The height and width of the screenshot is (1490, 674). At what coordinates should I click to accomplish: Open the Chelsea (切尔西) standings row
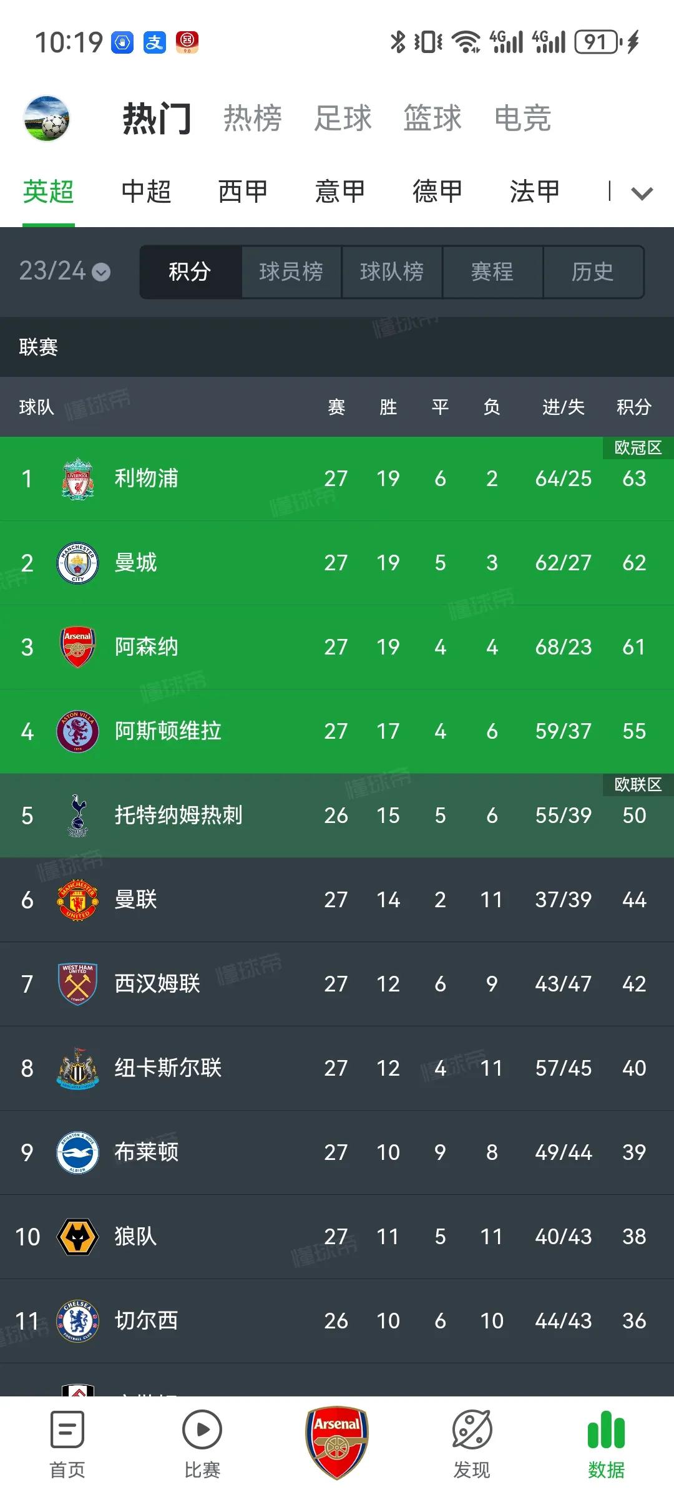(x=337, y=1321)
